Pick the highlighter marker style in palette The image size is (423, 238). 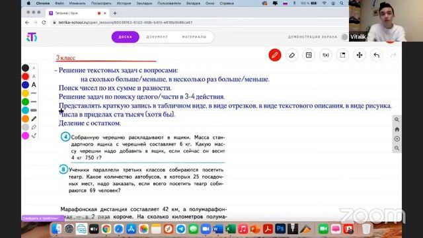(34, 127)
